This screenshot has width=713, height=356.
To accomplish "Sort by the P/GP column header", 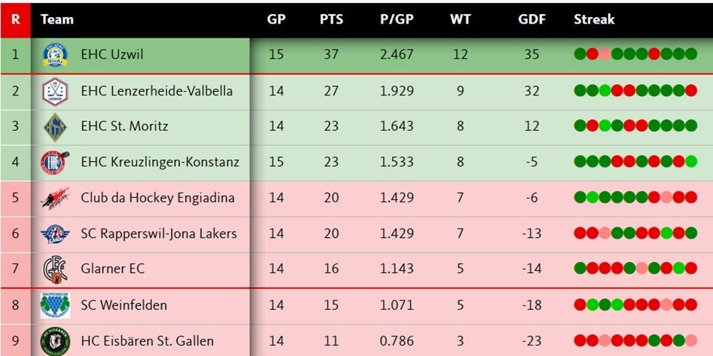I will (396, 19).
